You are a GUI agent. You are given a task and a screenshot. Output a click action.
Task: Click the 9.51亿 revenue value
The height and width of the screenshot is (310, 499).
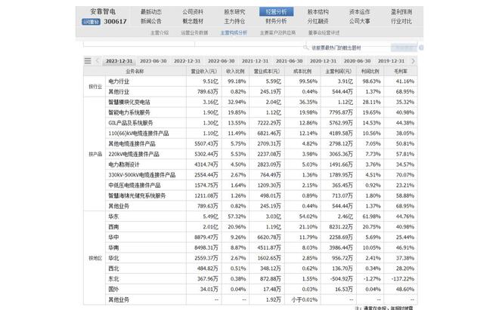coord(211,81)
